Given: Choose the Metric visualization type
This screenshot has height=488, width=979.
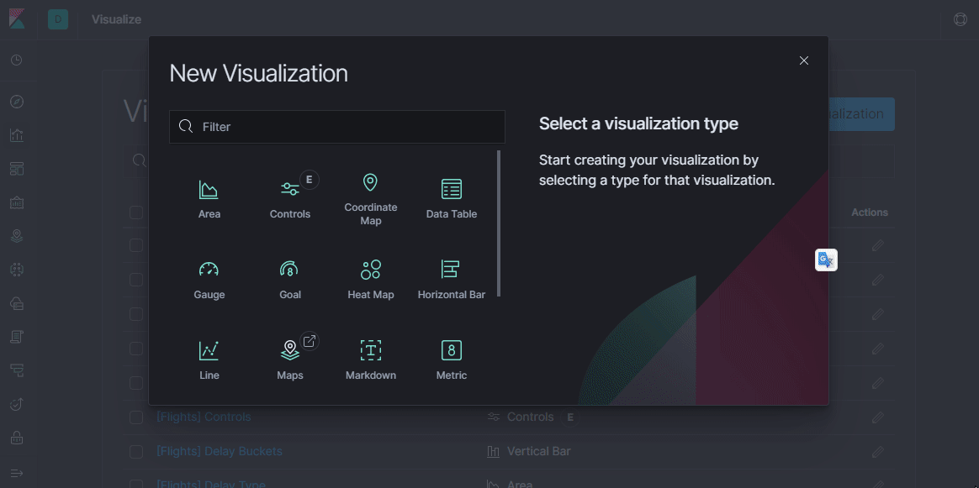Looking at the screenshot, I should (x=452, y=360).
